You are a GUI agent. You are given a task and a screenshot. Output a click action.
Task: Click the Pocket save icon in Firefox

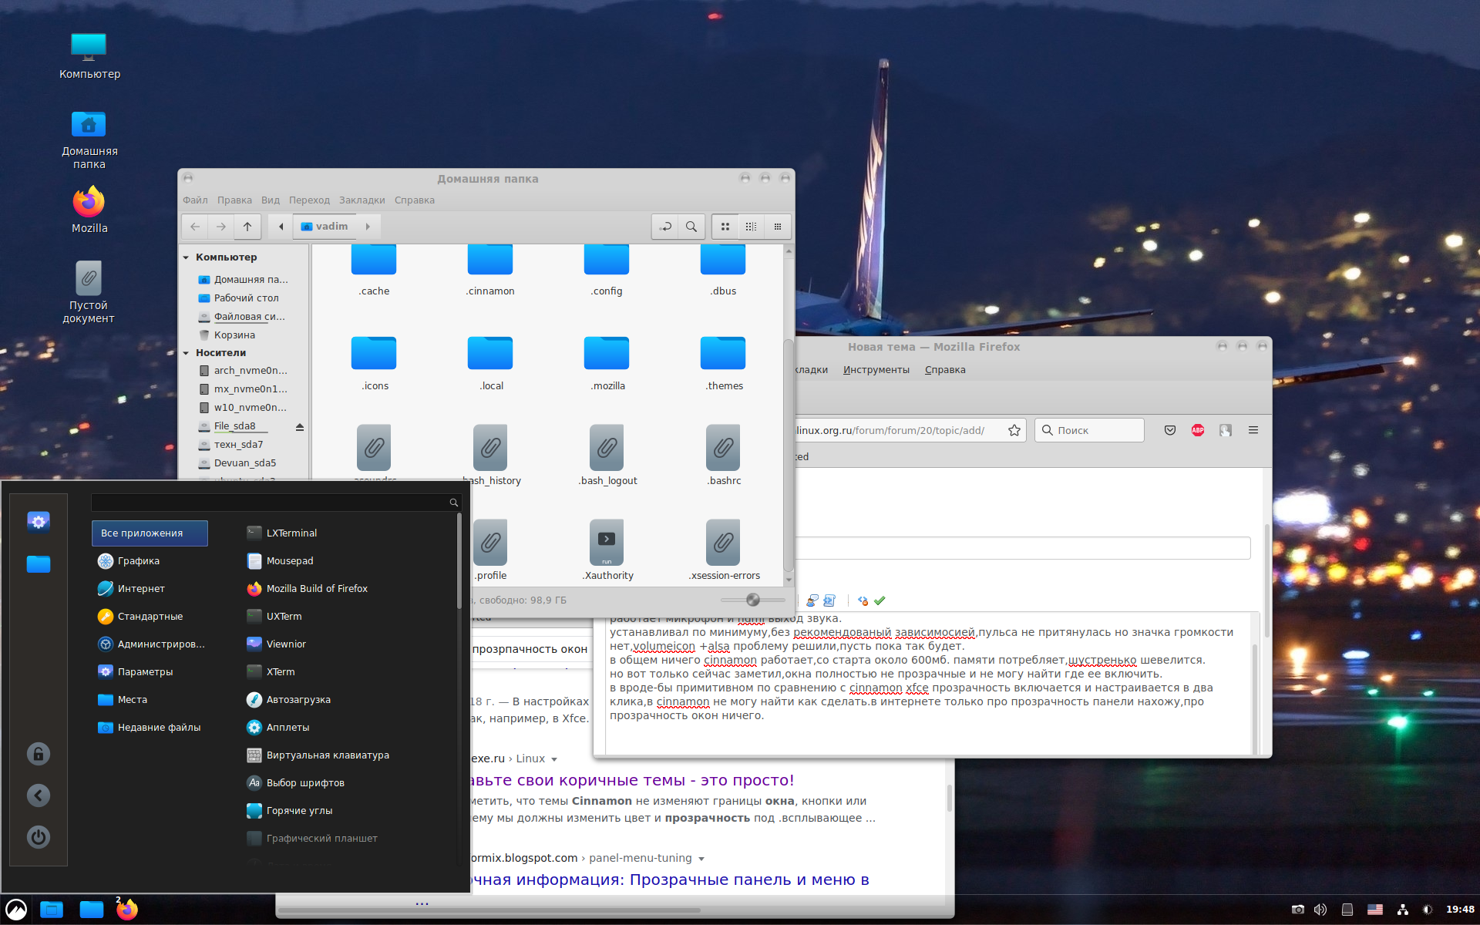[1170, 430]
